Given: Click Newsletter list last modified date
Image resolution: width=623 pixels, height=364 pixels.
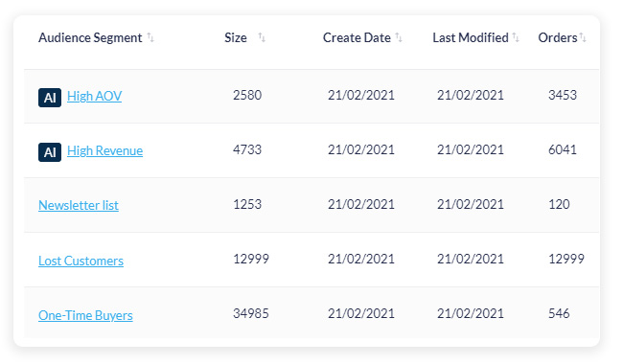Looking at the screenshot, I should 471,204.
